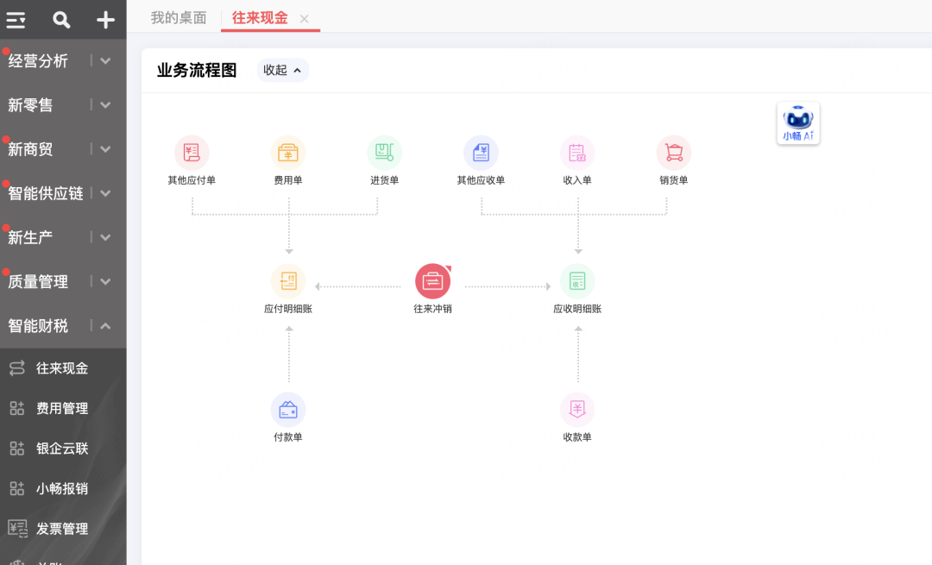This screenshot has width=932, height=565.
Task: Expand the 新零售 chevron
Action: (105, 105)
